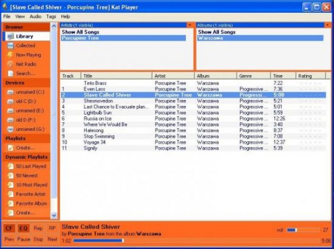The image size is (334, 249).
Task: Collapse the Devices section header
Action: pyautogui.click(x=26, y=83)
